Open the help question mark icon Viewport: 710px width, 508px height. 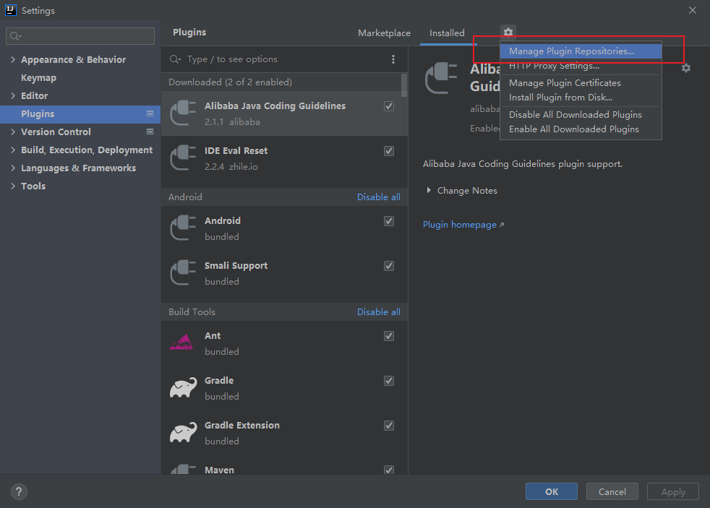[19, 492]
